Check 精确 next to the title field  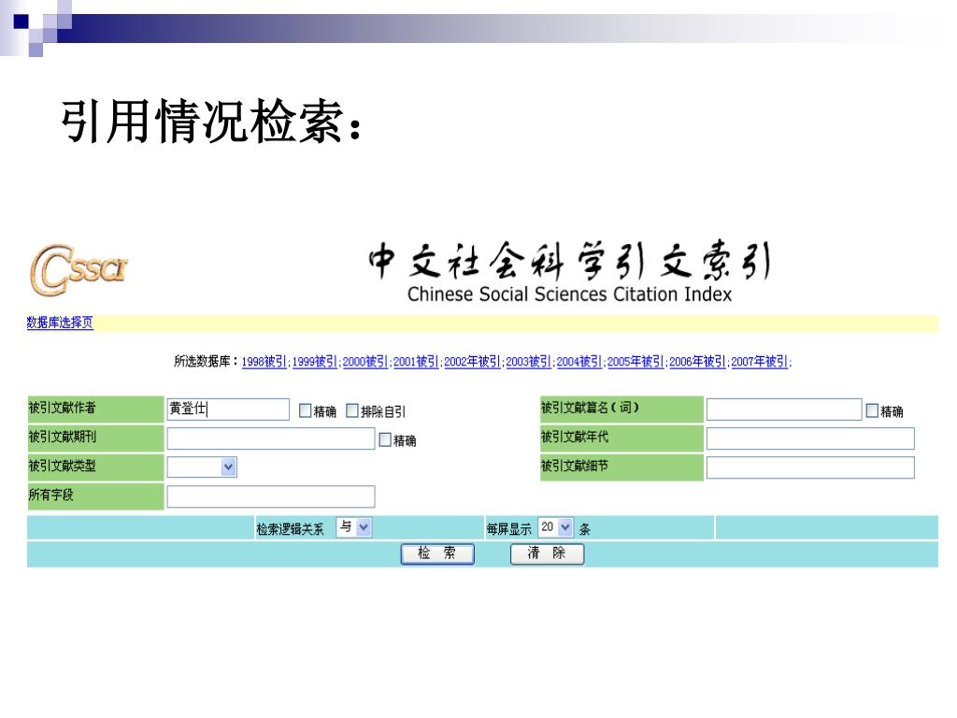872,411
